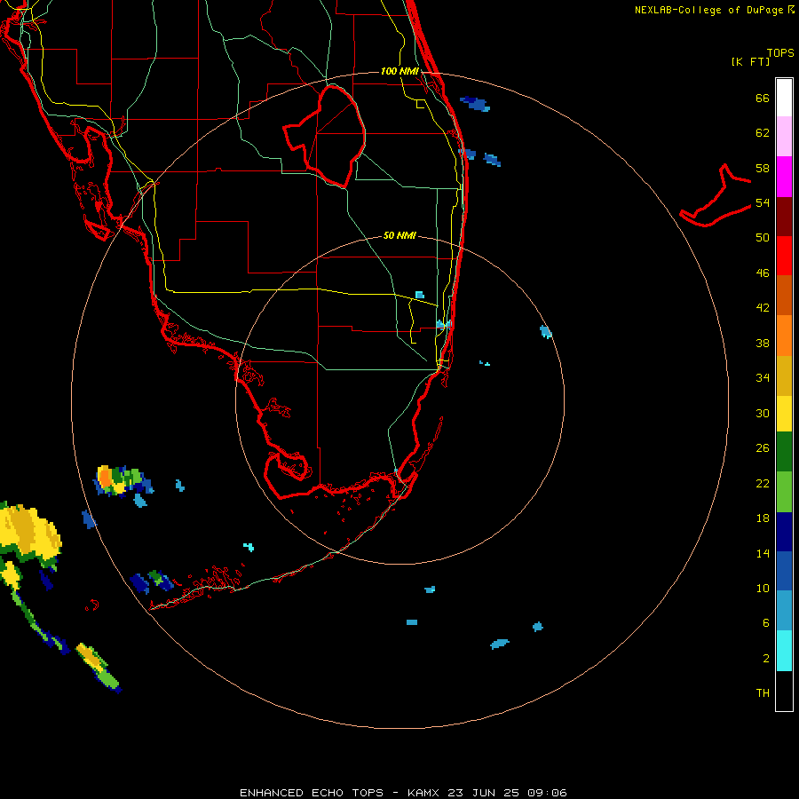Image resolution: width=799 pixels, height=799 pixels.
Task: Click the blue echo offshore near 100 NMI label
Action: coord(476,104)
